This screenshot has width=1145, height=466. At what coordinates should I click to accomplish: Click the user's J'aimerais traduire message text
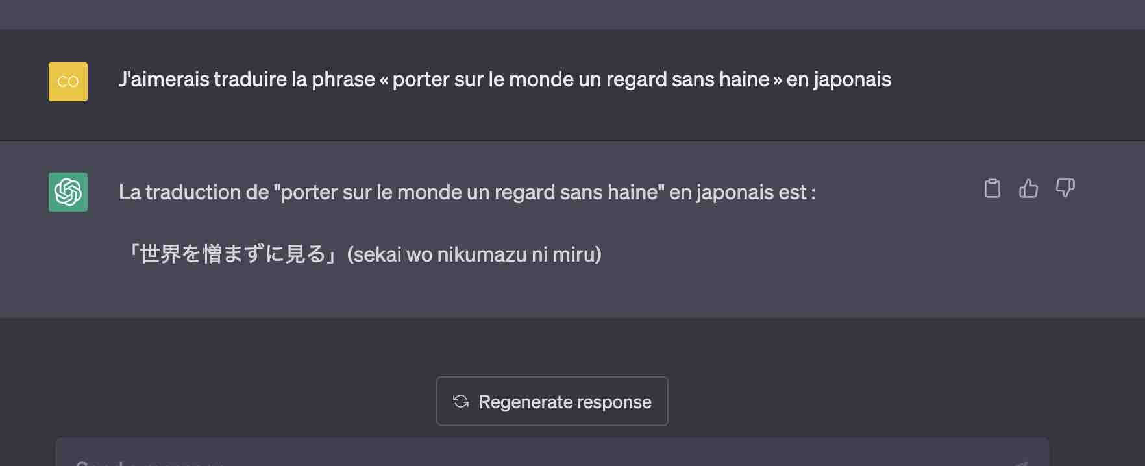(x=505, y=80)
